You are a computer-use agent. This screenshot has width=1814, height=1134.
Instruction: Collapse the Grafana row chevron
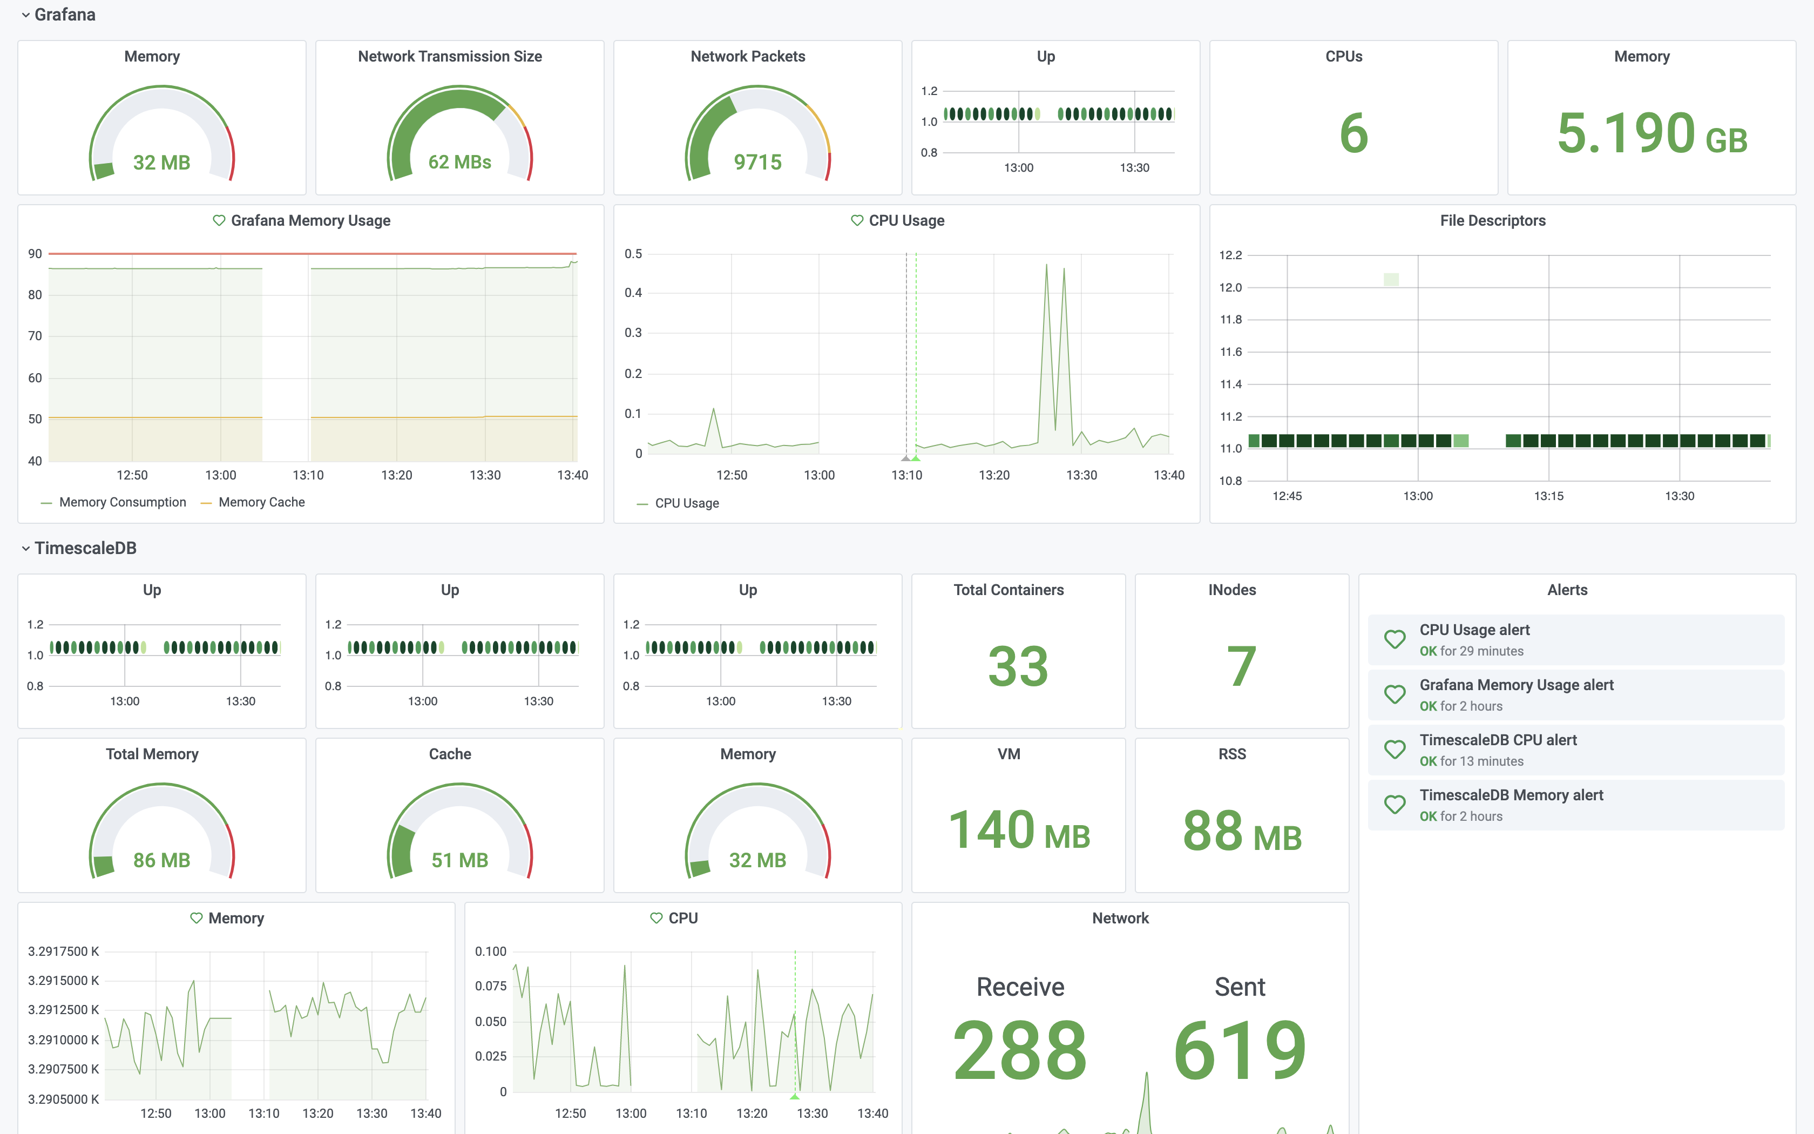point(25,15)
